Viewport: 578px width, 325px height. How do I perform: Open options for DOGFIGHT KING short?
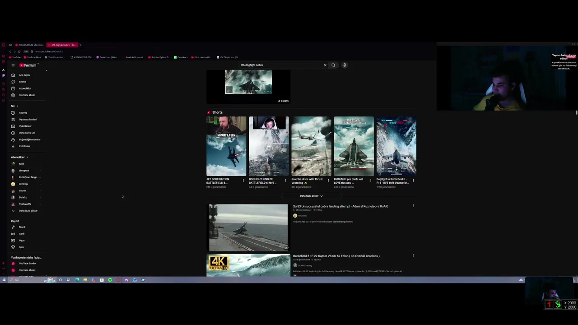[285, 181]
